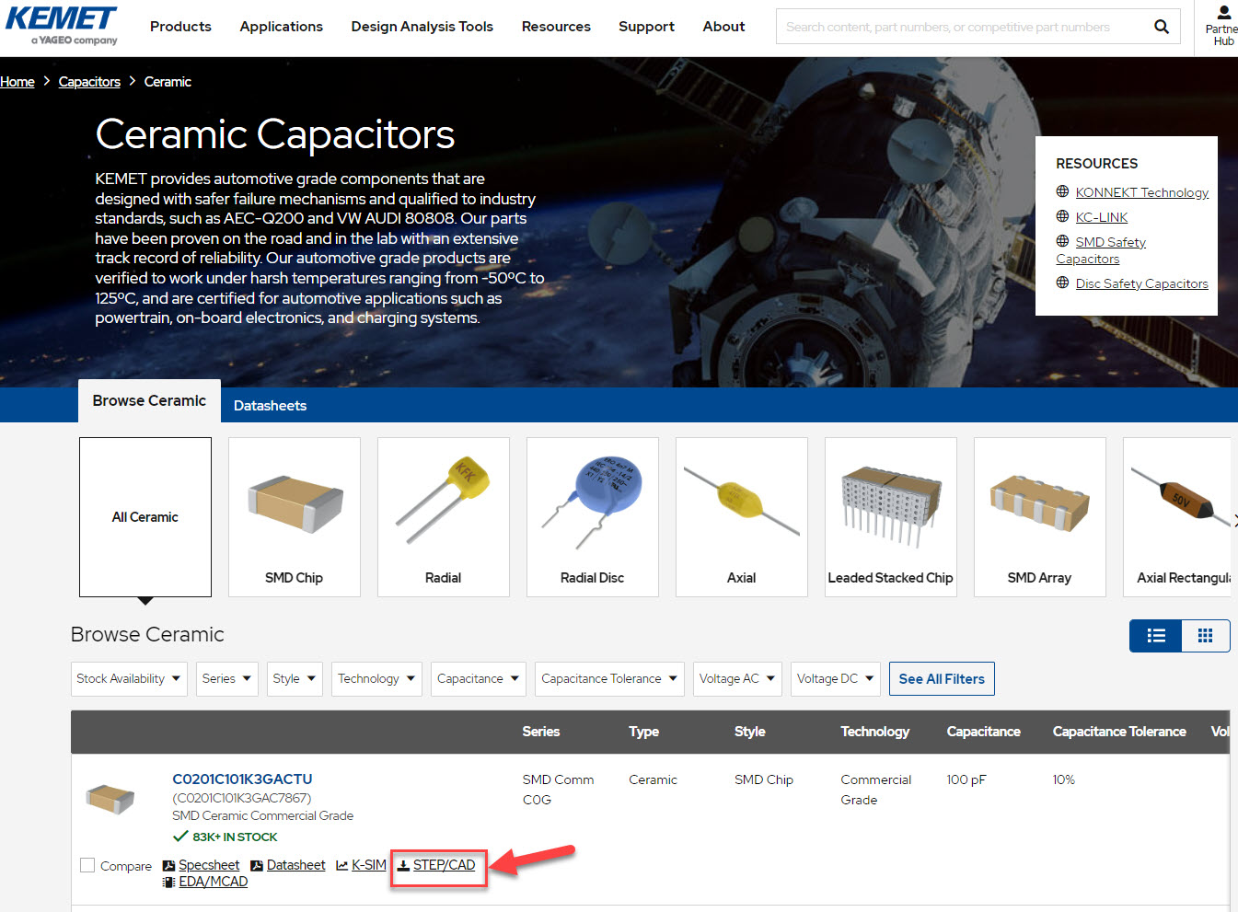Click the EDA/MCAD chip icon
The height and width of the screenshot is (912, 1238).
point(168,882)
